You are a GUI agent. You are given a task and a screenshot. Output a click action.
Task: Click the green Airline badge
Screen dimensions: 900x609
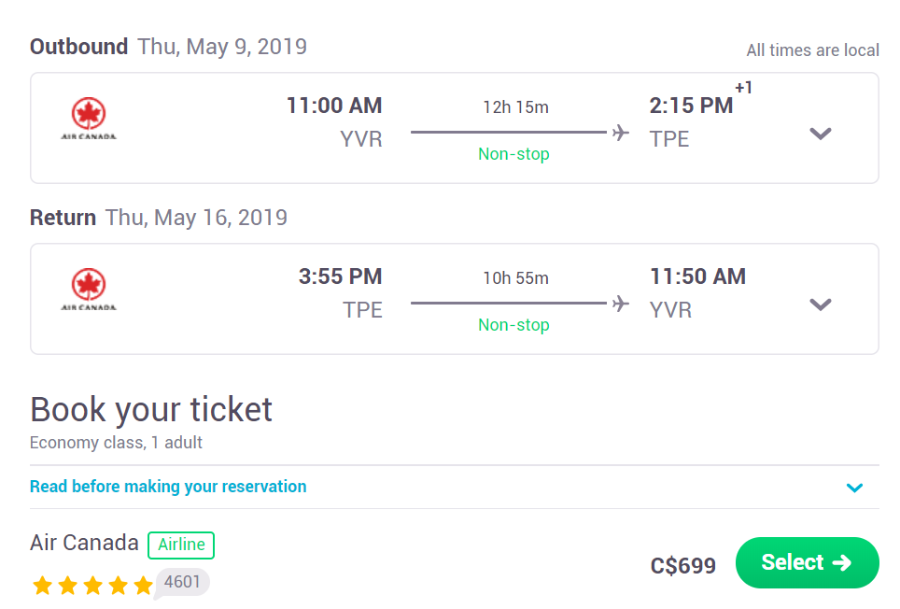click(x=181, y=545)
